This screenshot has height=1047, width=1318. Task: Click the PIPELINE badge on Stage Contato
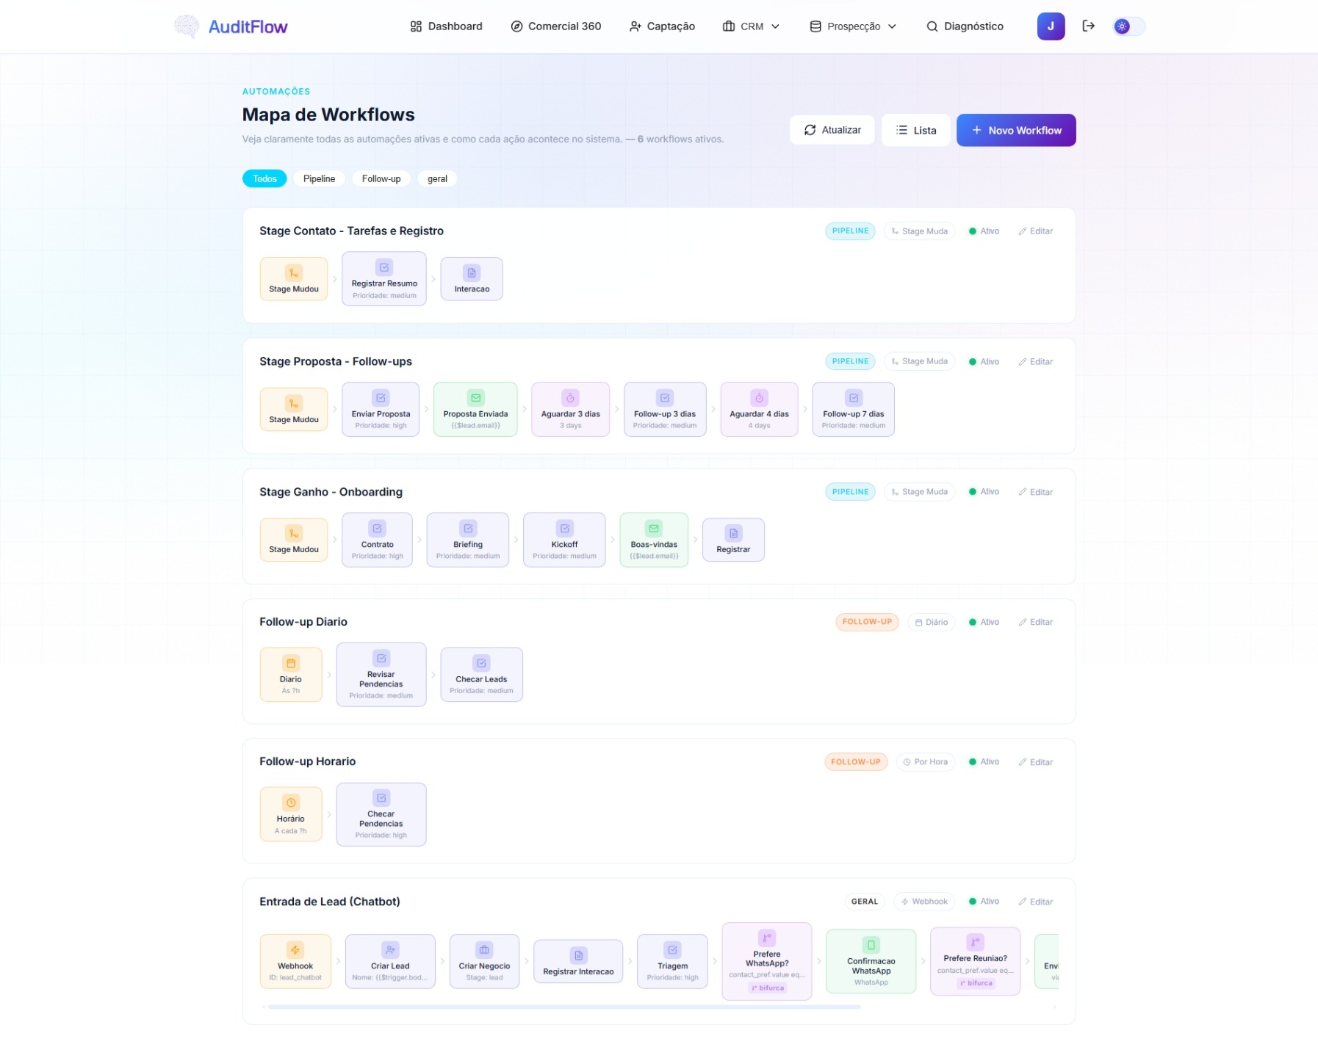pos(850,231)
